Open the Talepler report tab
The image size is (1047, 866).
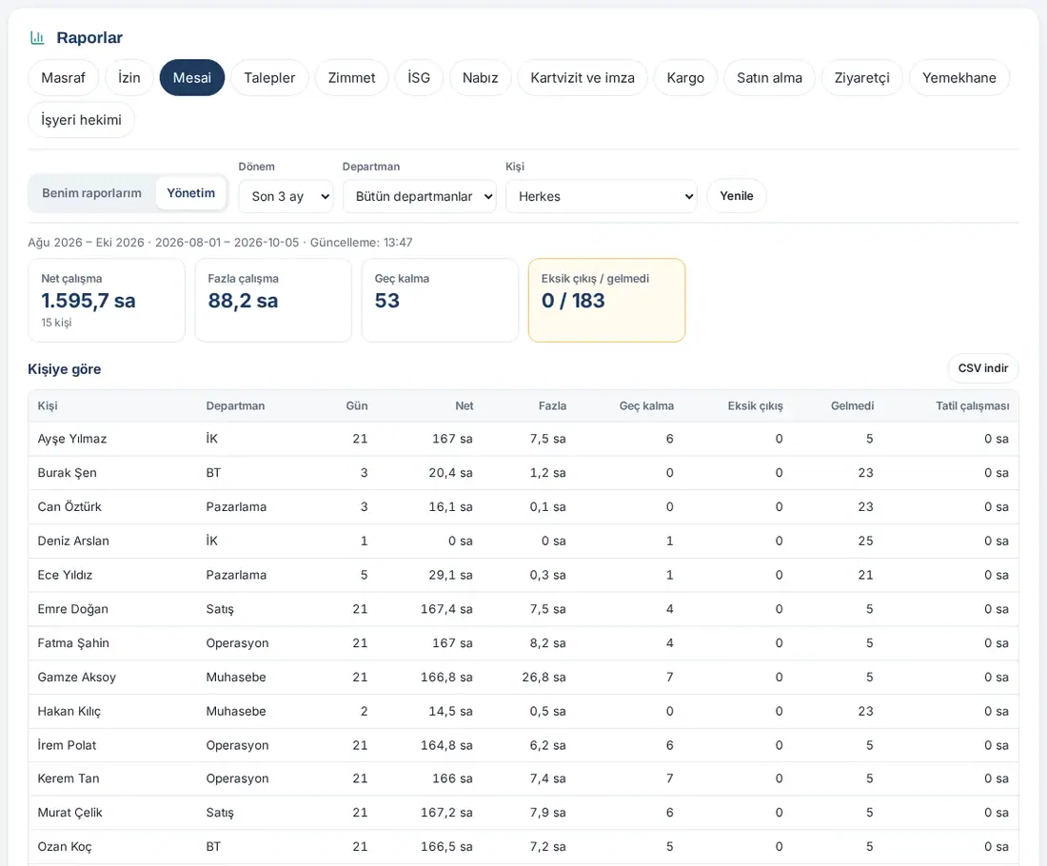click(x=269, y=77)
